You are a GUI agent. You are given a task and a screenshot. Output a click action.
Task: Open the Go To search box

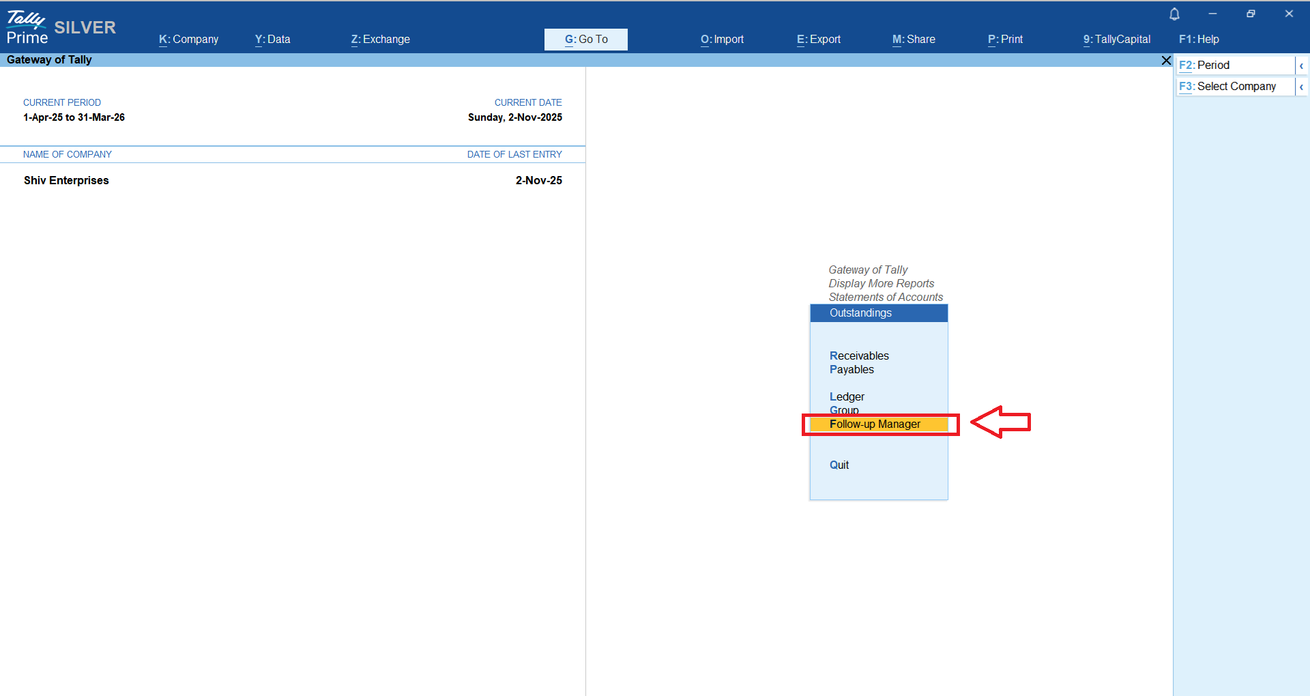(585, 40)
